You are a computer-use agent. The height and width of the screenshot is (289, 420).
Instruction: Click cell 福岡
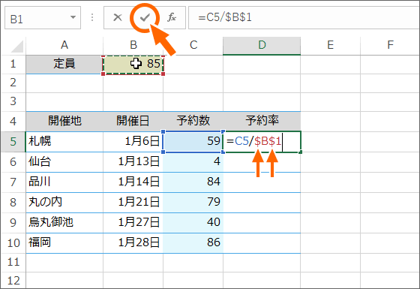(x=64, y=243)
